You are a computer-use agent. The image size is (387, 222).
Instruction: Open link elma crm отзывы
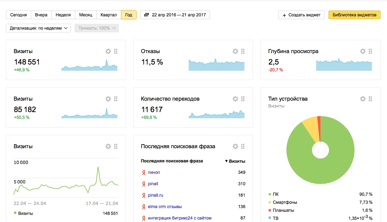pos(165,207)
